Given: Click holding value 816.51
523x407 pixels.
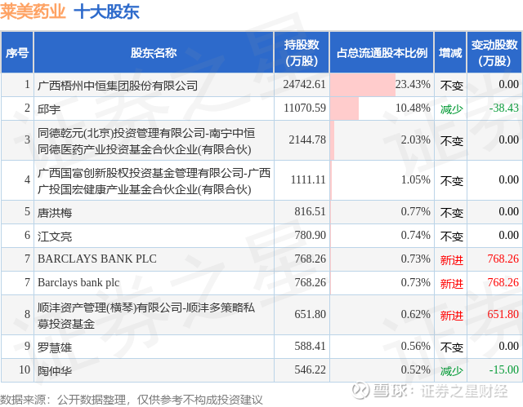Looking at the screenshot, I should [310, 211].
